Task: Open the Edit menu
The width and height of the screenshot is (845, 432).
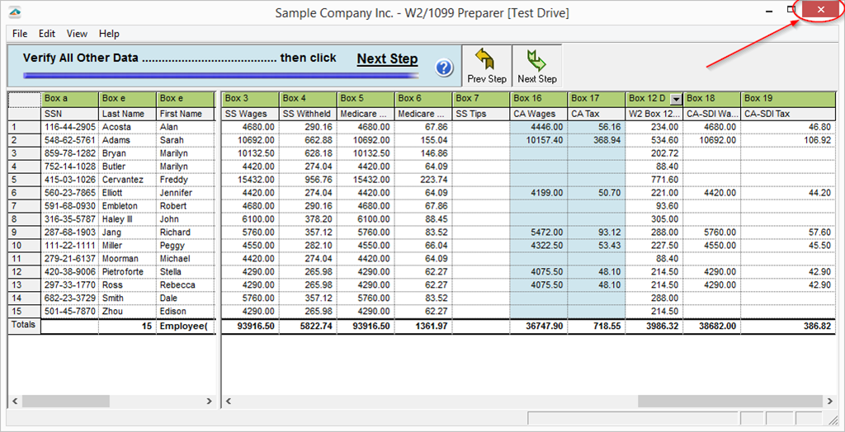Action: pyautogui.click(x=47, y=34)
